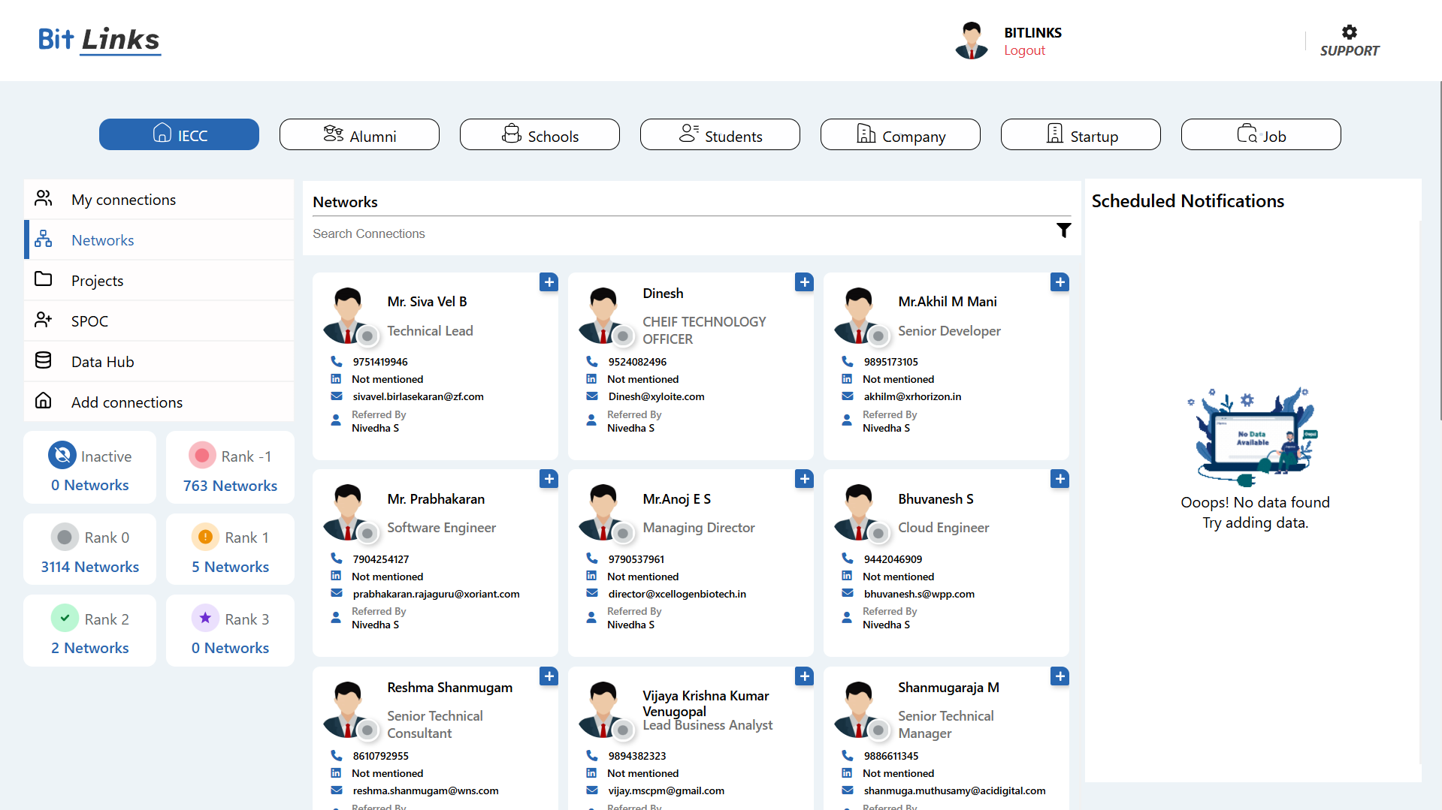1442x810 pixels.
Task: Switch to the Startup tab
Action: (x=1080, y=135)
